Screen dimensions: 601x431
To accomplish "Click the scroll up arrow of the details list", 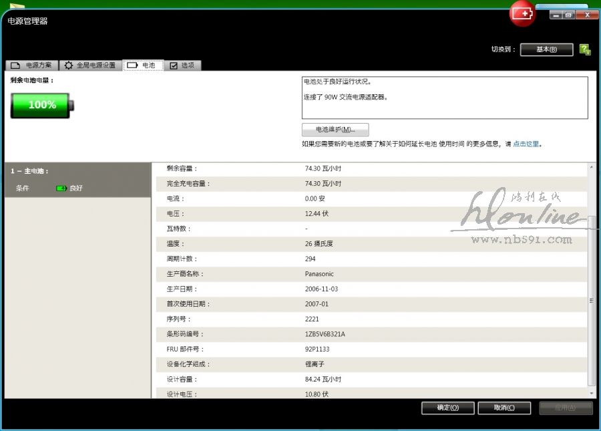I will pyautogui.click(x=591, y=167).
